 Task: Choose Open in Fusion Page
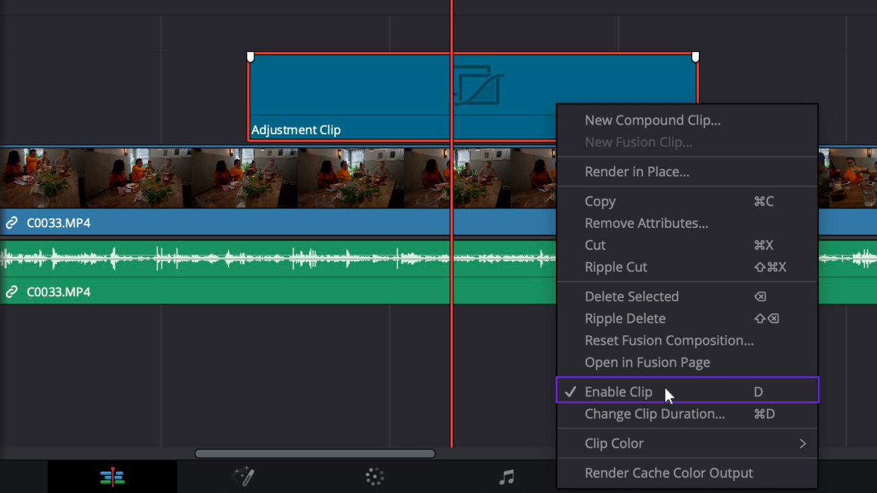click(647, 362)
